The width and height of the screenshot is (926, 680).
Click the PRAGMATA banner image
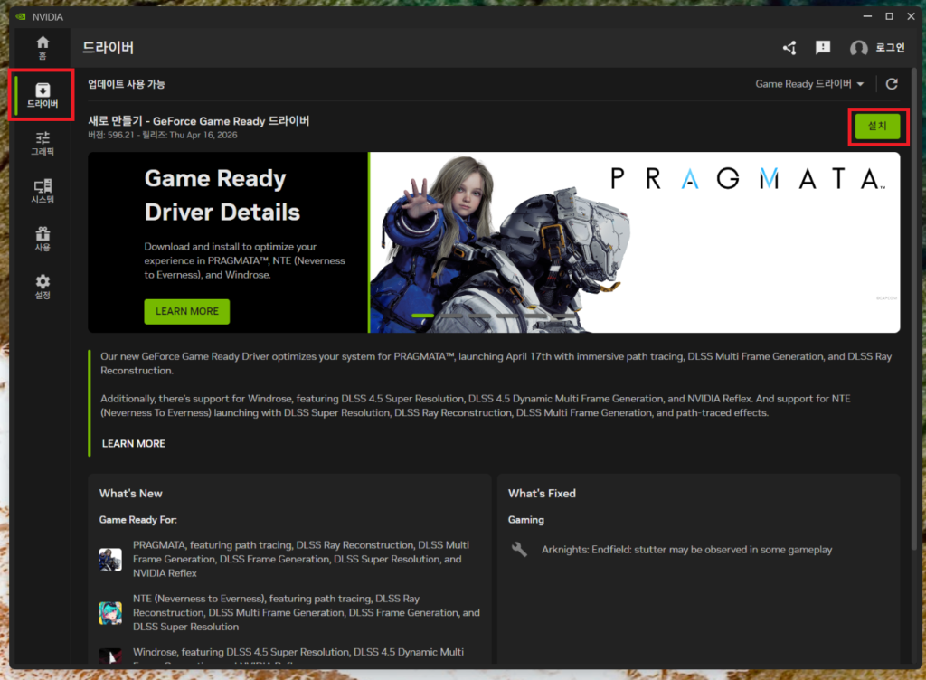633,241
